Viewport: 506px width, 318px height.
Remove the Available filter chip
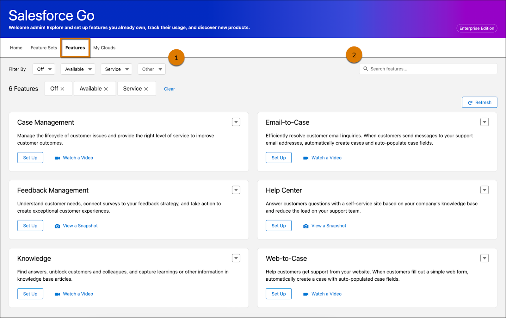click(106, 89)
